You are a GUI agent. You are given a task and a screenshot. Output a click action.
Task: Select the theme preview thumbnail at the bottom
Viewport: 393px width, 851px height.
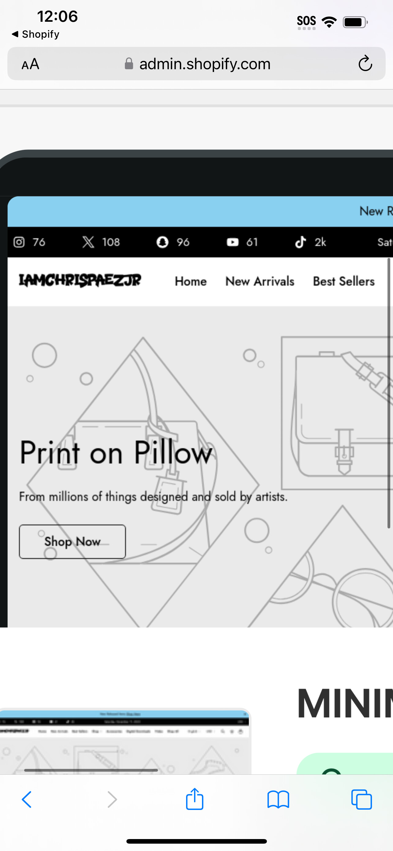[125, 742]
